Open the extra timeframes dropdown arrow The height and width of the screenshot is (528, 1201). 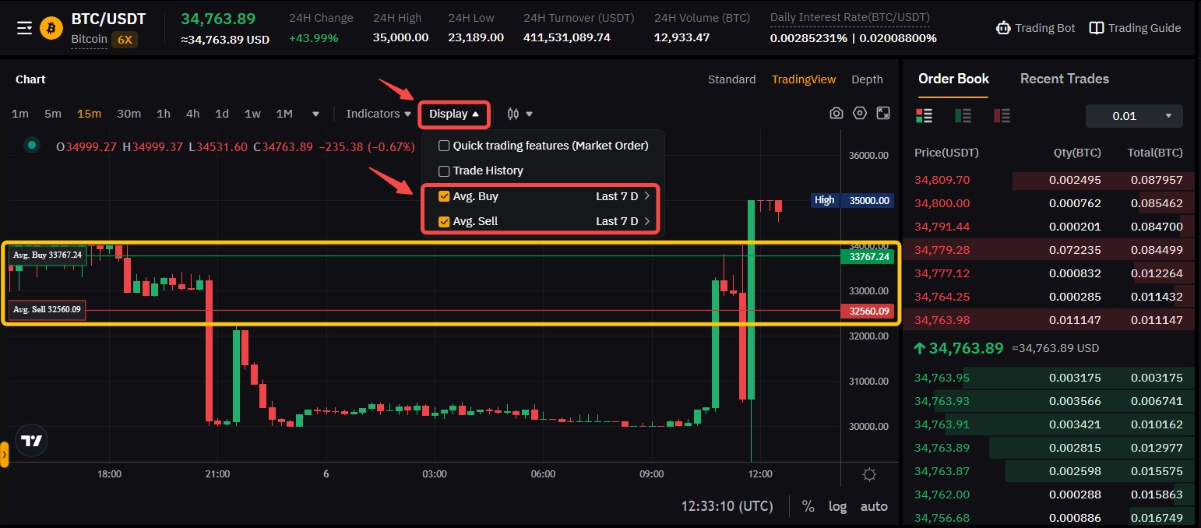315,113
